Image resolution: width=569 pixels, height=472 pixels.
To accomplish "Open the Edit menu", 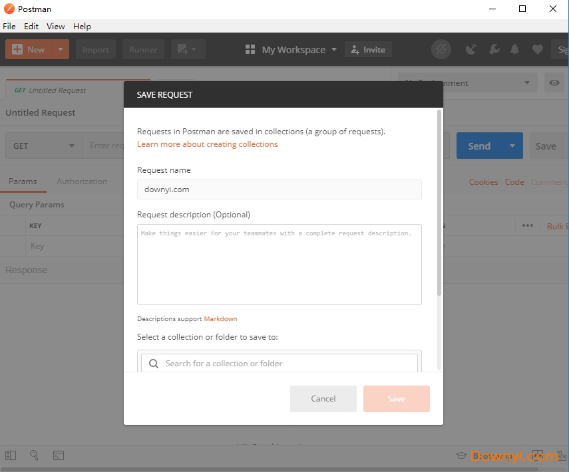I will tap(31, 26).
